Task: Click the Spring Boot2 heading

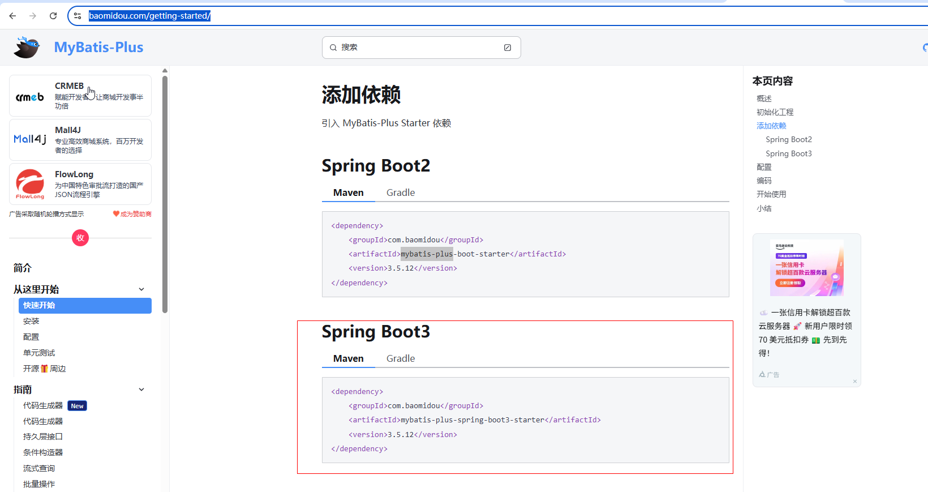Action: click(x=376, y=166)
